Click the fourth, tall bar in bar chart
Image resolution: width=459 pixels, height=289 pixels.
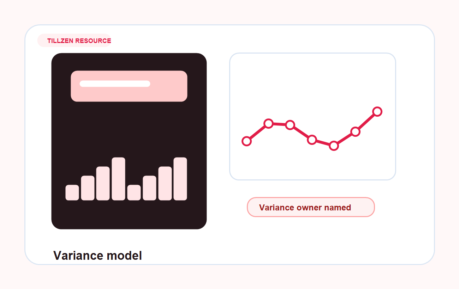click(118, 179)
